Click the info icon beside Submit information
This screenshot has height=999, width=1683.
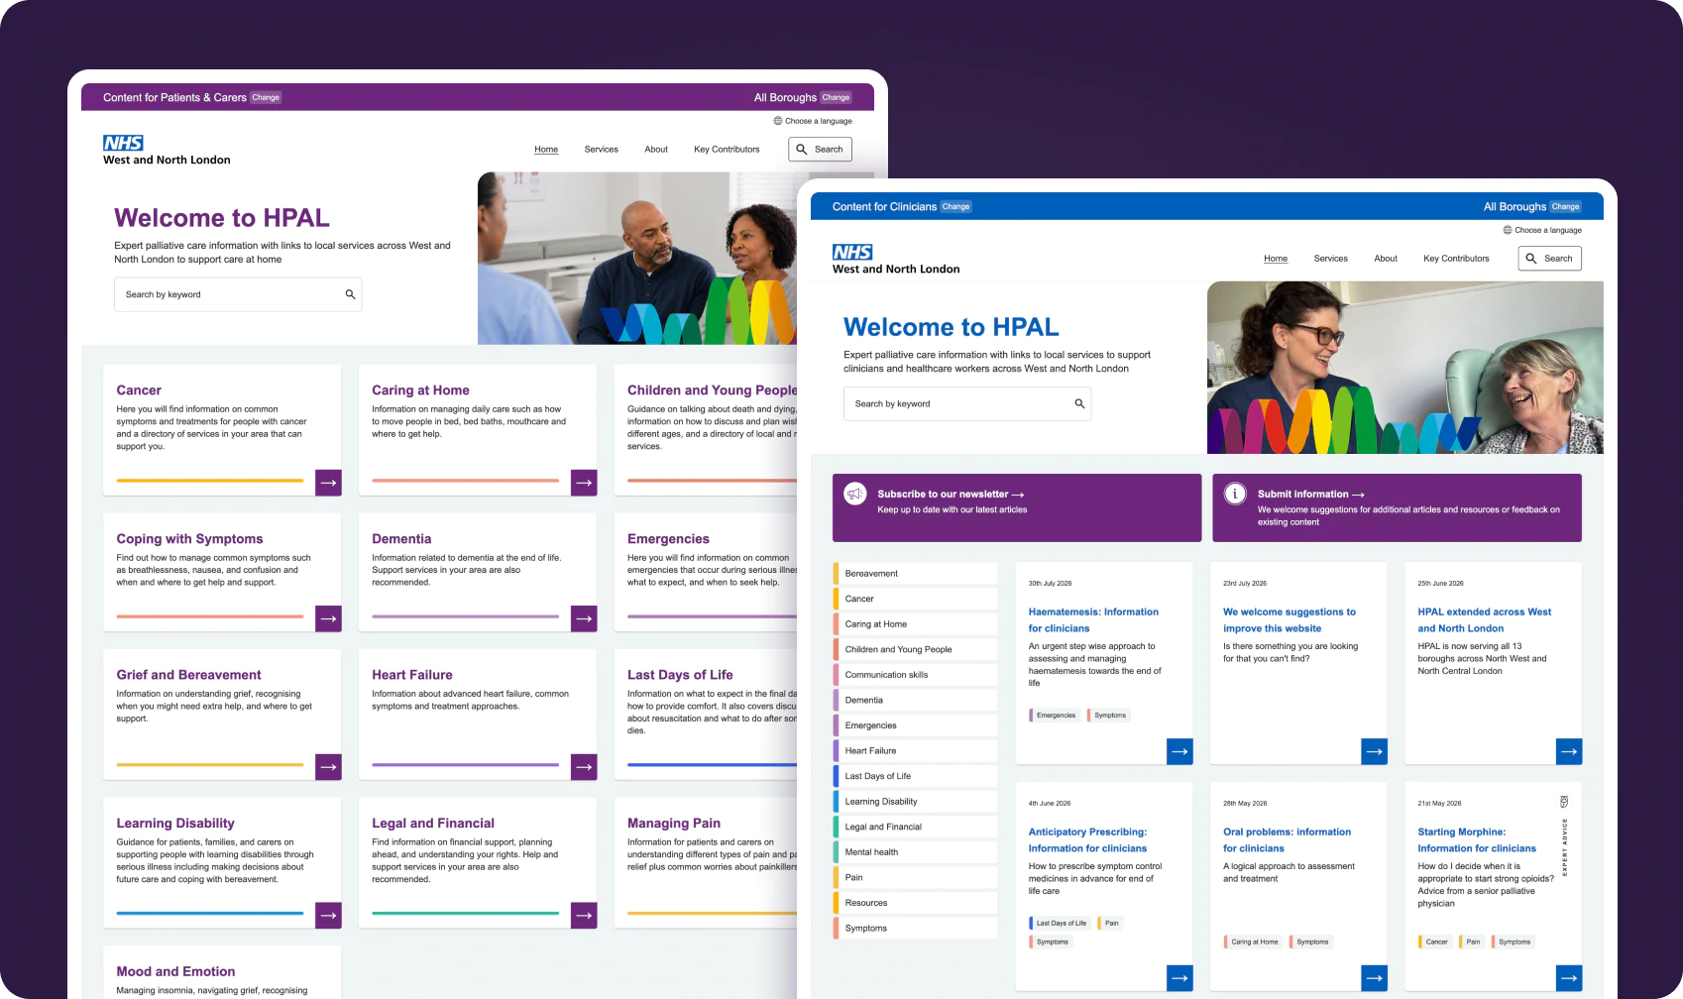coord(1235,494)
